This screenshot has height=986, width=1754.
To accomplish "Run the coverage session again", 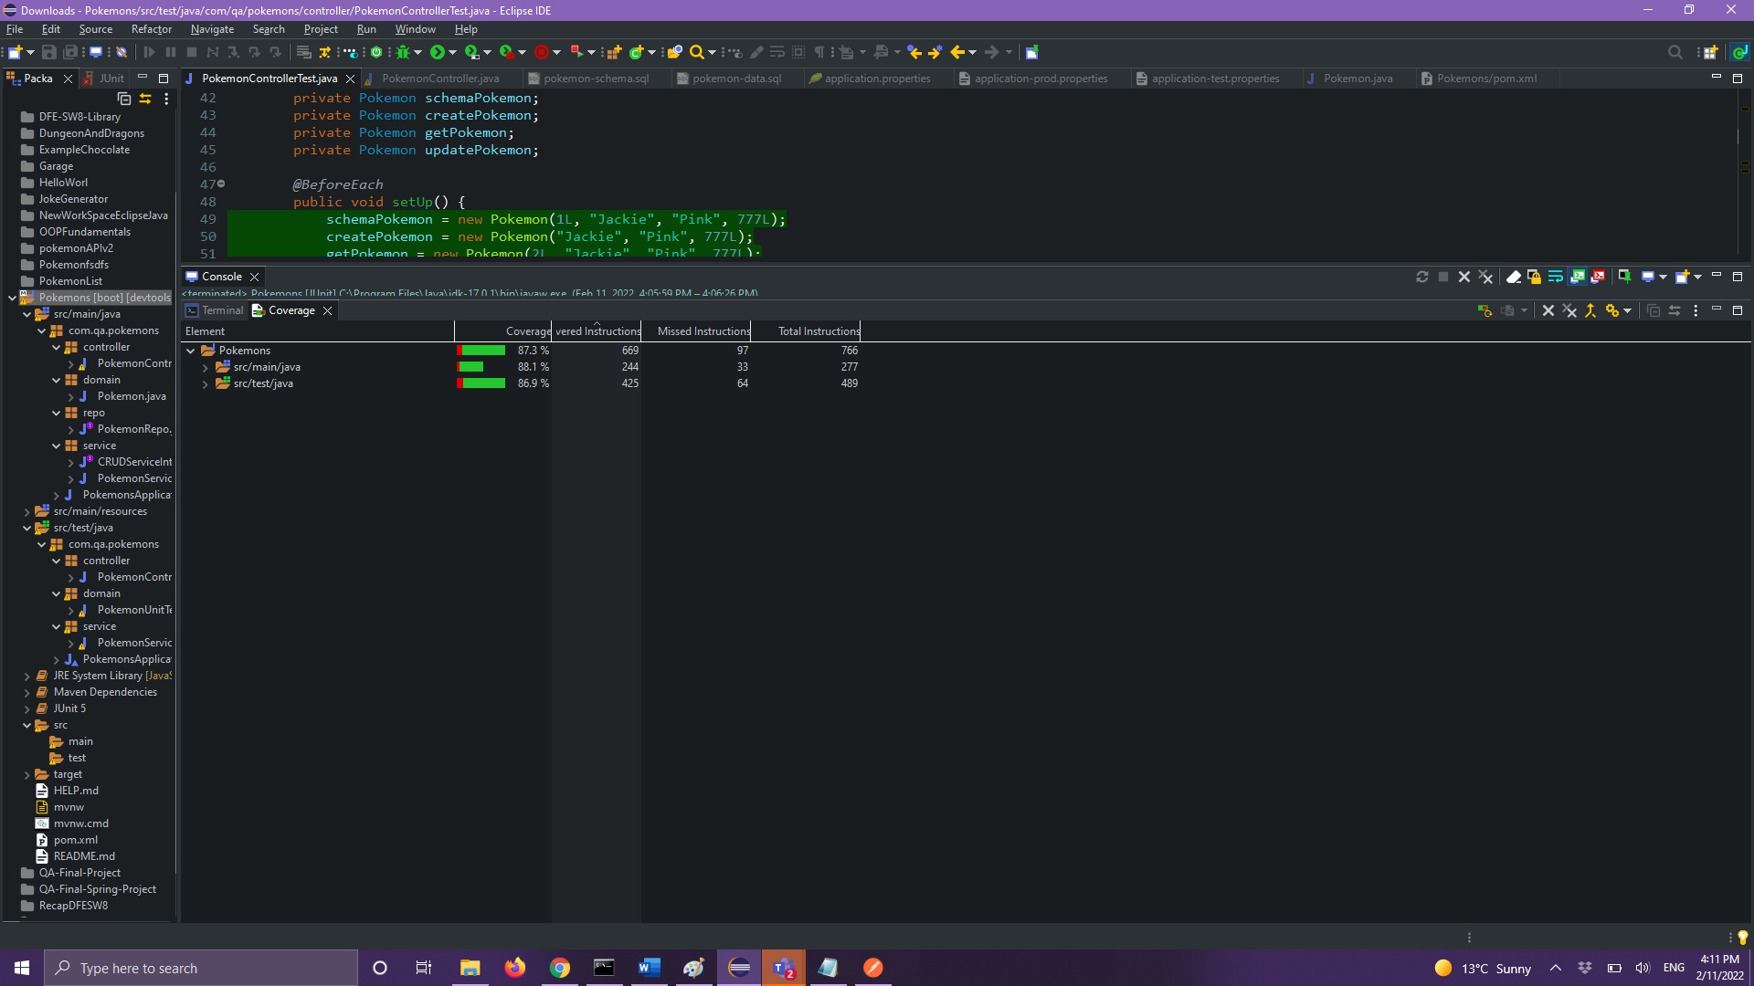I will (1485, 310).
